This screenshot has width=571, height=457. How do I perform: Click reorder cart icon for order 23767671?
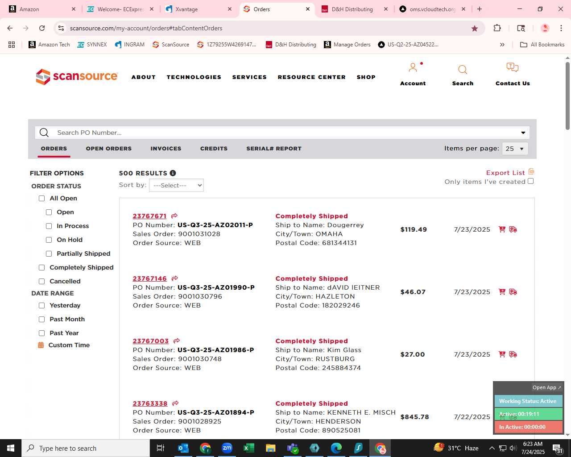(502, 229)
